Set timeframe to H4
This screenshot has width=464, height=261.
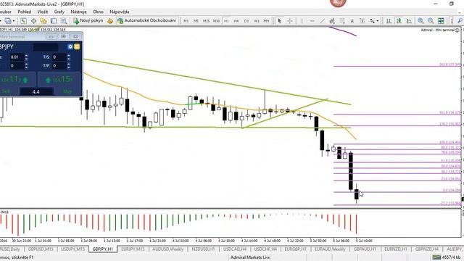tap(236, 21)
